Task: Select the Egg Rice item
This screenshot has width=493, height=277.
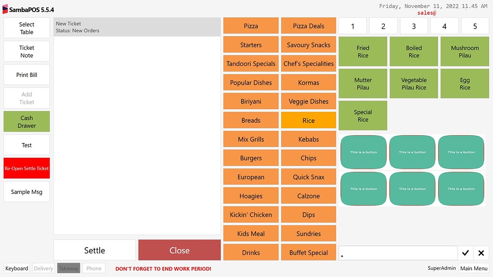Action: tap(464, 83)
